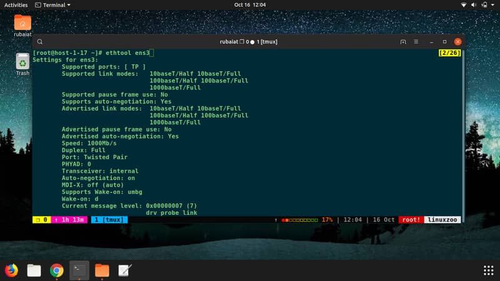This screenshot has height=281, width=500.
Task: Click the tmux session 0 indicator
Action: [x=42, y=220]
